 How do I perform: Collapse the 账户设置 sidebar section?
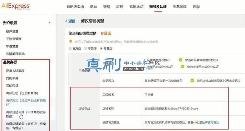pyautogui.click(x=49, y=23)
